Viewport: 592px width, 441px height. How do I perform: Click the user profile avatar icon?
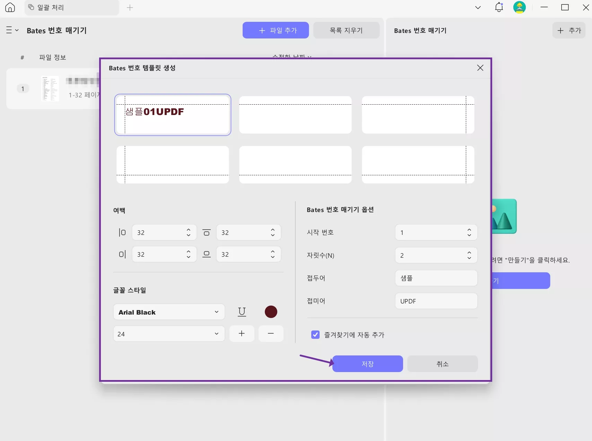[x=519, y=7]
